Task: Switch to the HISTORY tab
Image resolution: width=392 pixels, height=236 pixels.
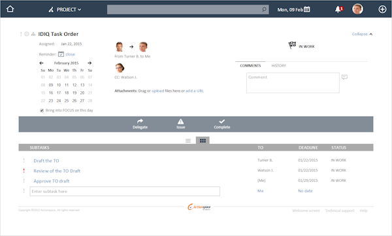Action: pos(278,66)
